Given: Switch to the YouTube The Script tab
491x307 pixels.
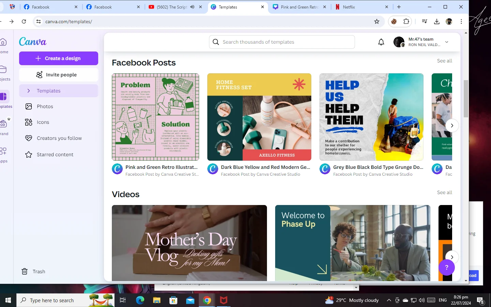Looking at the screenshot, I should 176,7.
